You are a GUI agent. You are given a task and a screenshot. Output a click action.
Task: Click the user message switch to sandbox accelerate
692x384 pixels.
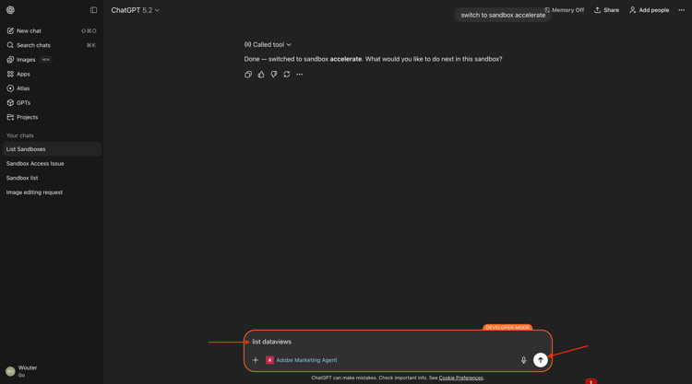503,15
